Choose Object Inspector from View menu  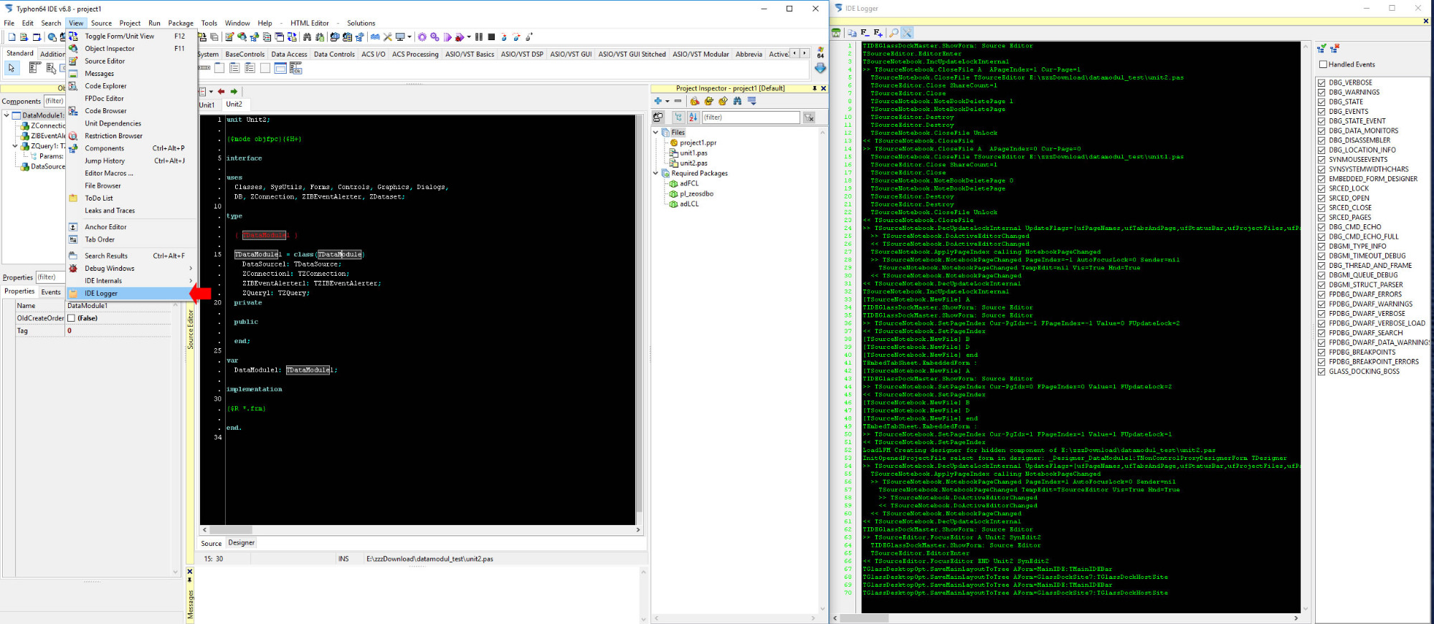pyautogui.click(x=131, y=49)
